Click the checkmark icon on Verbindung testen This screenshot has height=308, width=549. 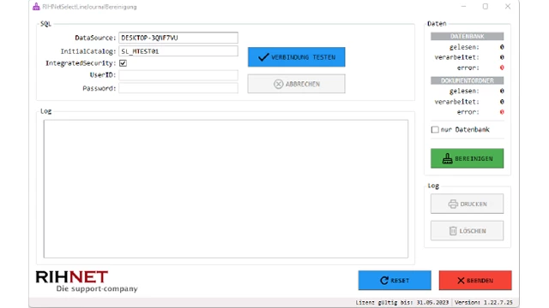point(263,57)
